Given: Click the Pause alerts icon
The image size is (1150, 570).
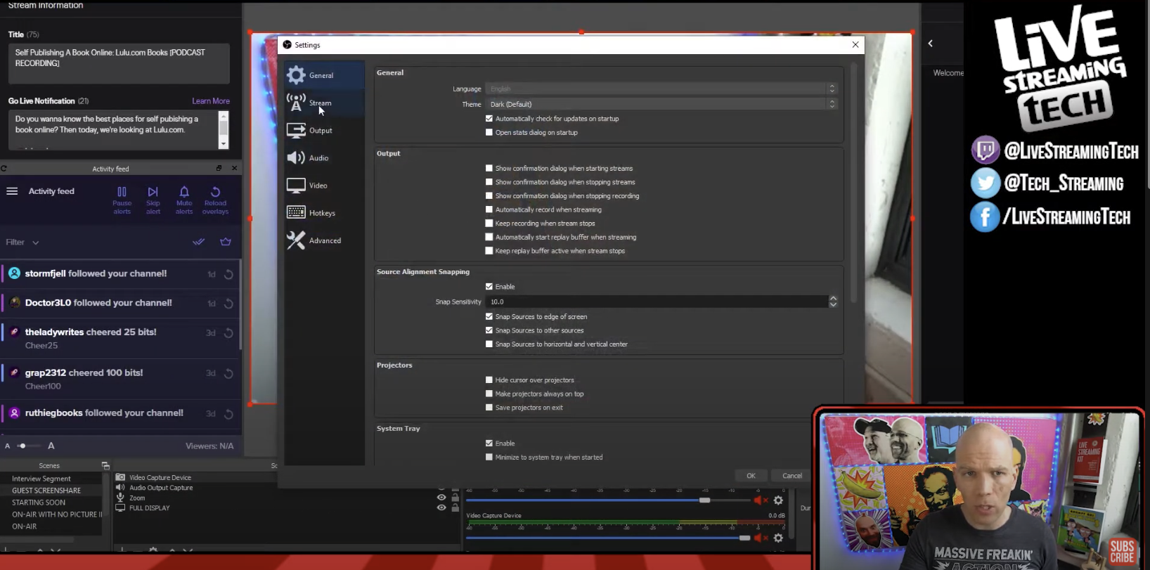Looking at the screenshot, I should [122, 192].
